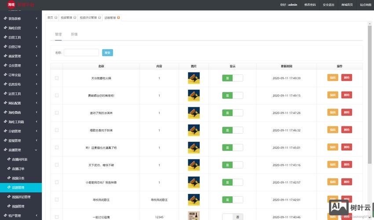Tick the checkbox for the 17:46:32 row
This screenshot has height=220, width=374.
[57, 130]
